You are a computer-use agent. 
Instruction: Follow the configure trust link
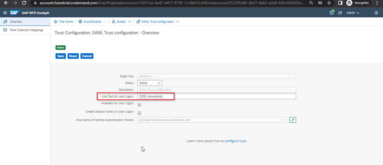(235, 141)
